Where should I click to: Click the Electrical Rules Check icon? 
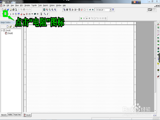point(82,10)
